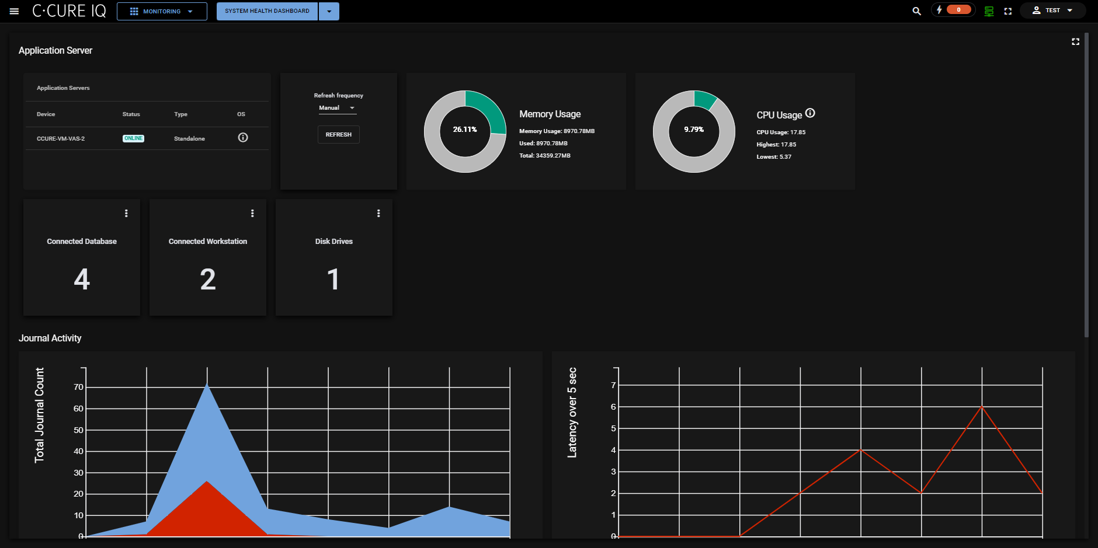Screen dimensions: 1098x548
Task: Open Connected Workstation card options menu
Action: (x=252, y=214)
